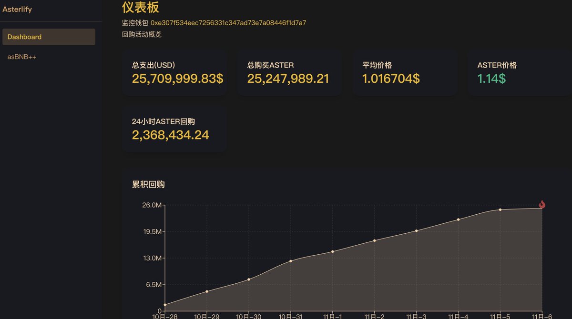Click the chart data point for 10月-31
Image resolution: width=572 pixels, height=319 pixels.
coord(291,261)
